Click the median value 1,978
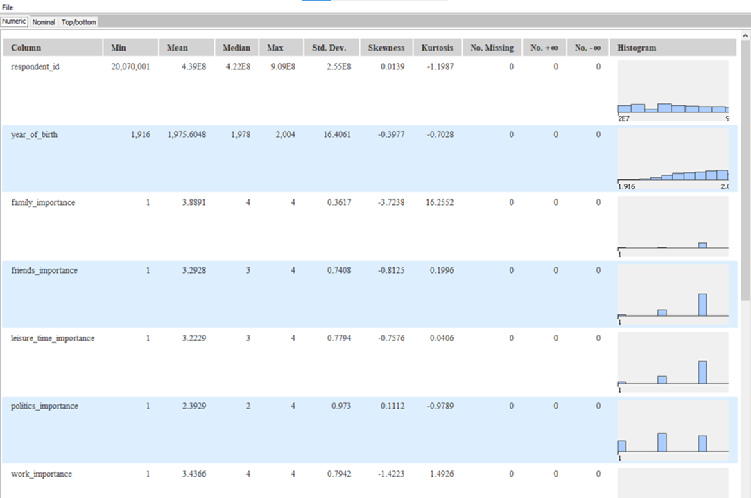Viewport: 751px width, 498px height. click(241, 134)
